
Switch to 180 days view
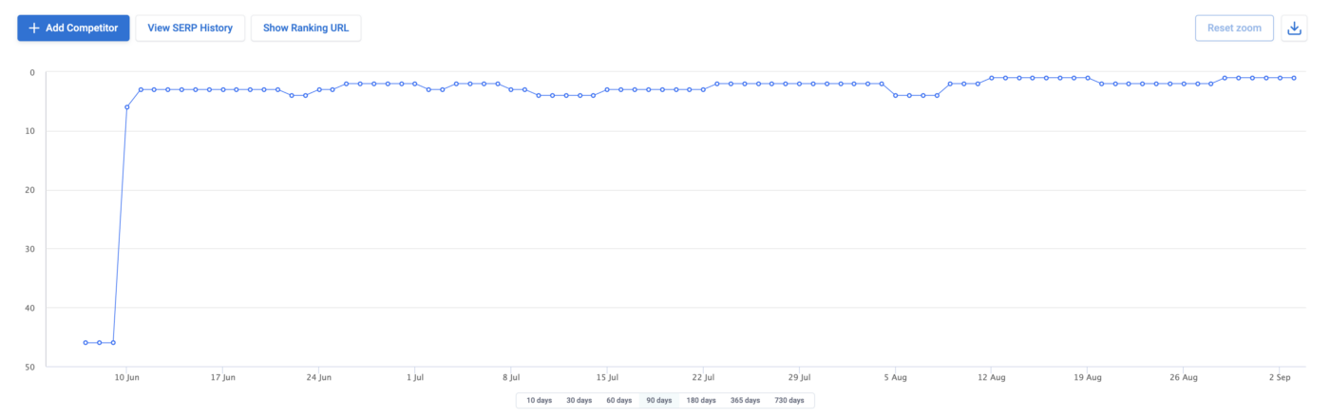[701, 400]
